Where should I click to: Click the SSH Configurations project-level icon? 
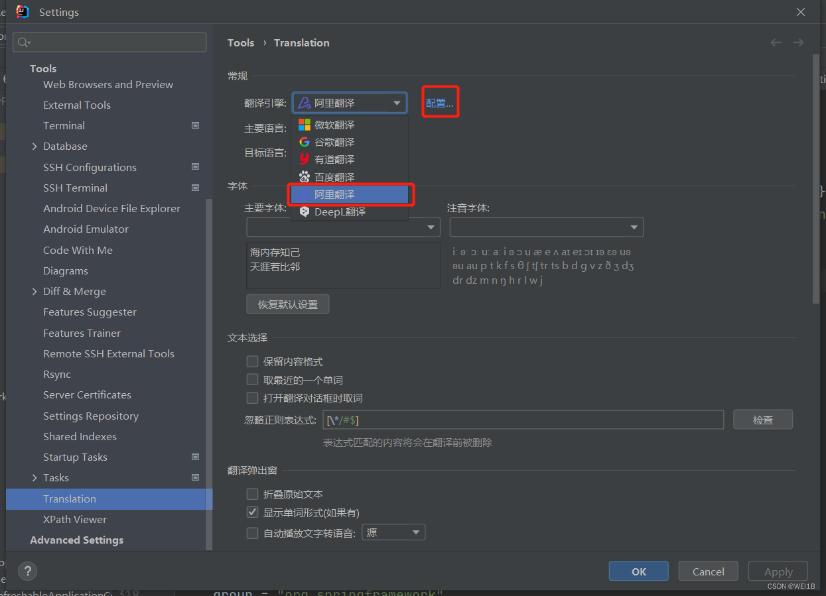(195, 167)
